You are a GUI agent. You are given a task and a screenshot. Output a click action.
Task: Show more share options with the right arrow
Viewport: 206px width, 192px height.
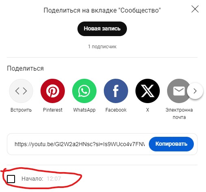pos(195,91)
